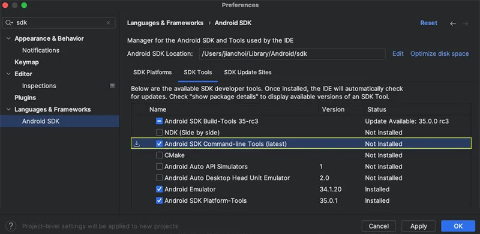Uncheck the Android Emulator checkbox

click(159, 189)
